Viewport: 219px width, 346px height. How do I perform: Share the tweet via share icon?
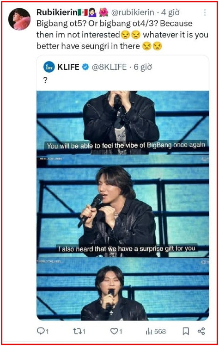[201, 331]
